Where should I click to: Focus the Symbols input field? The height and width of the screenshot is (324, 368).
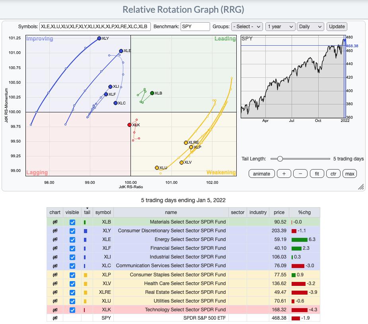[x=95, y=27]
